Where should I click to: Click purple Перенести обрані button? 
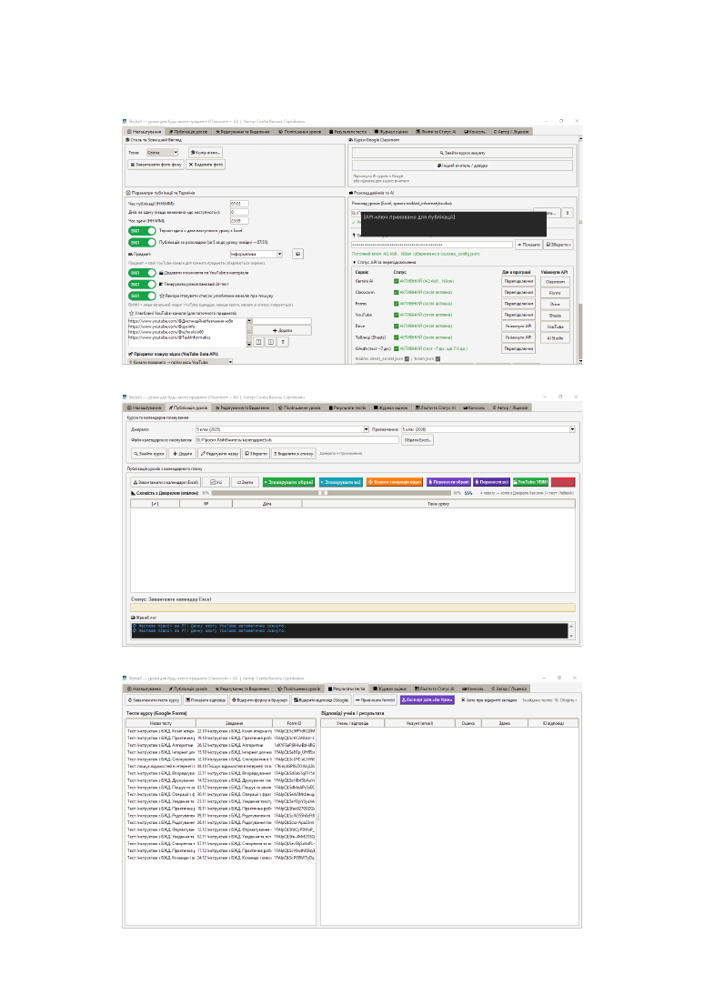coord(448,482)
